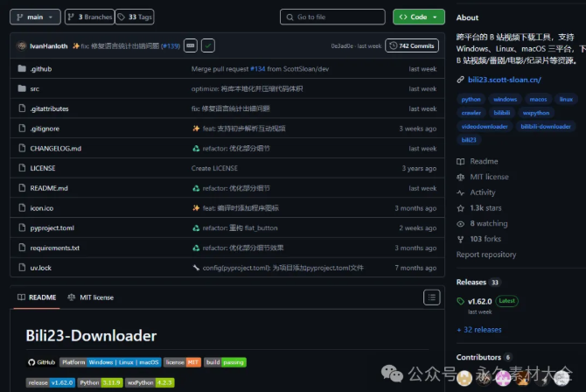Open the green Code dropdown button
Viewport: 586px width, 392px height.
419,17
